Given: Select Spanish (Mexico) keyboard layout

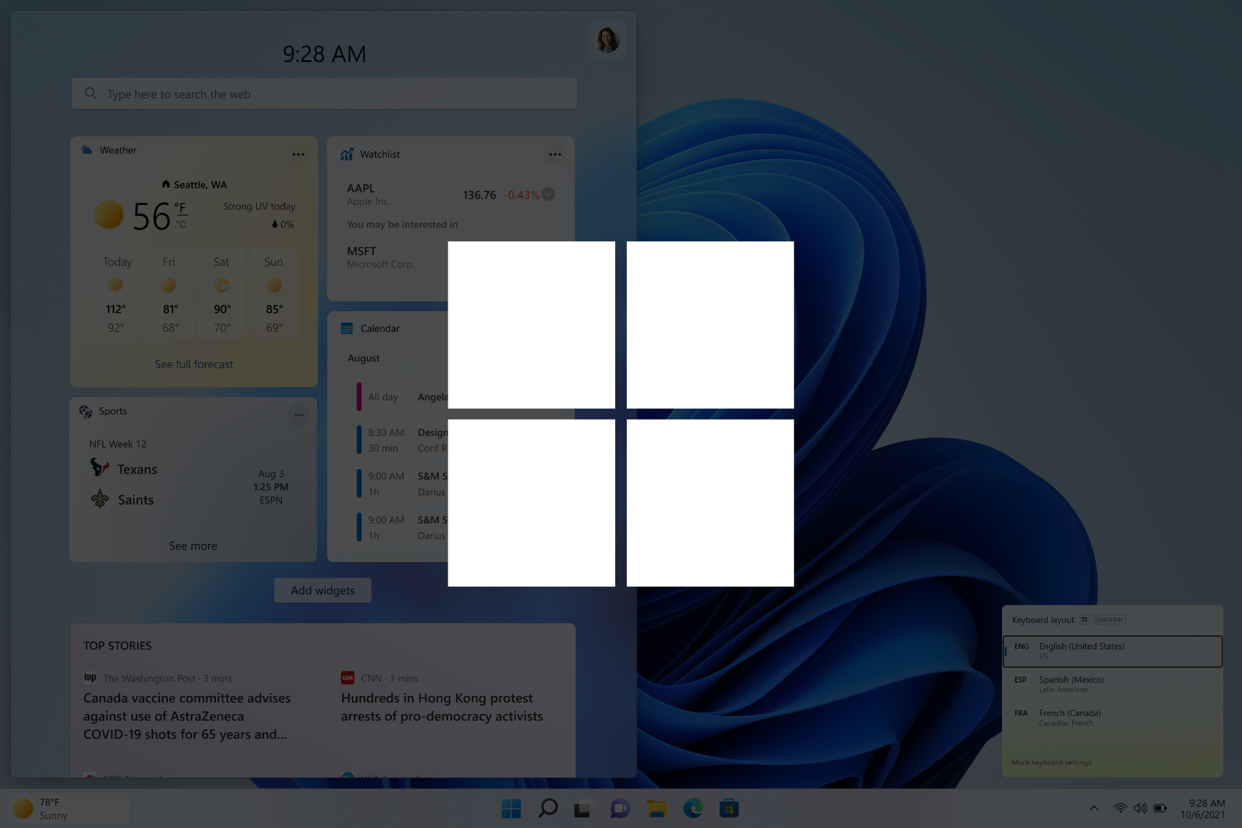Looking at the screenshot, I should (x=1113, y=684).
